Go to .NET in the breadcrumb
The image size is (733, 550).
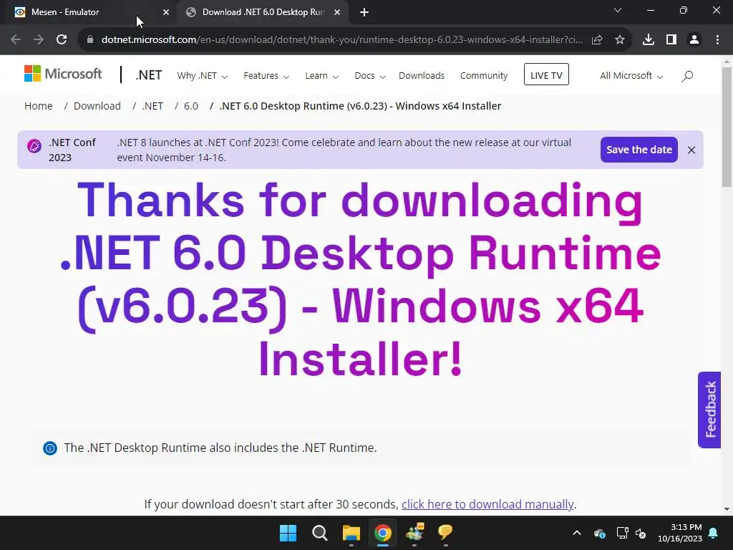click(x=153, y=106)
